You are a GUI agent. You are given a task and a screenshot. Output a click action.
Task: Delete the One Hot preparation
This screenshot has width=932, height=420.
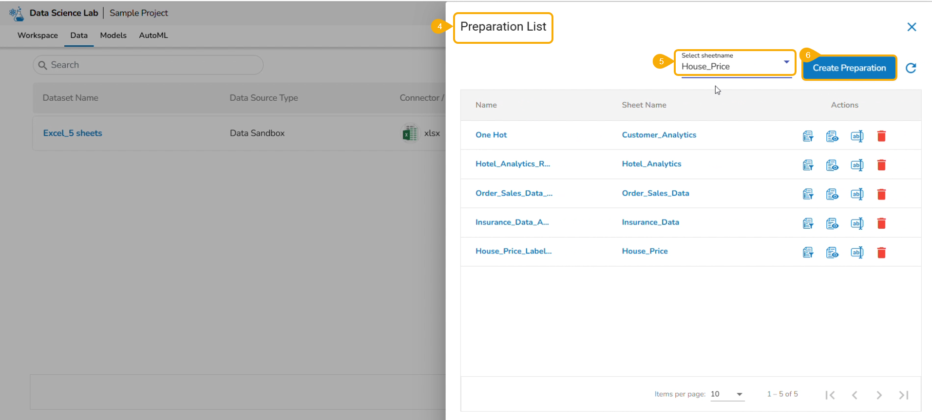click(881, 136)
